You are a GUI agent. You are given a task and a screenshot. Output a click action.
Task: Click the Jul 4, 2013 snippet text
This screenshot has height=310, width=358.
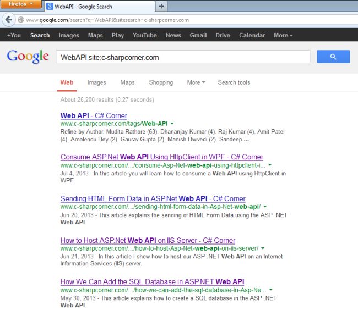coord(173,177)
